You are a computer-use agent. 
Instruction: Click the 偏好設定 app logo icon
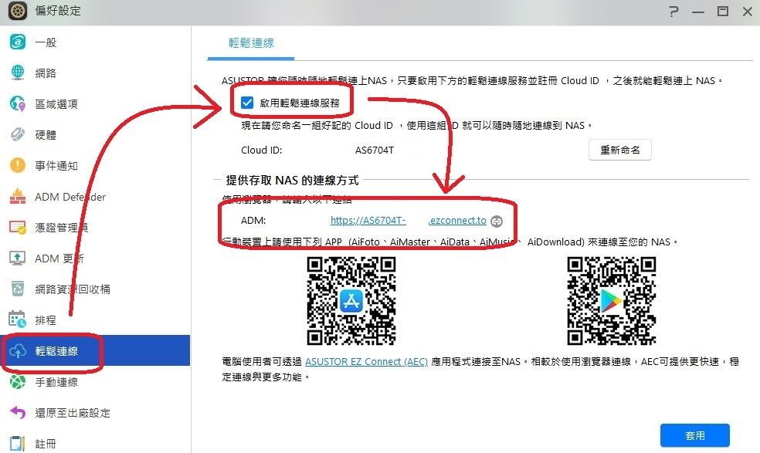[x=18, y=11]
